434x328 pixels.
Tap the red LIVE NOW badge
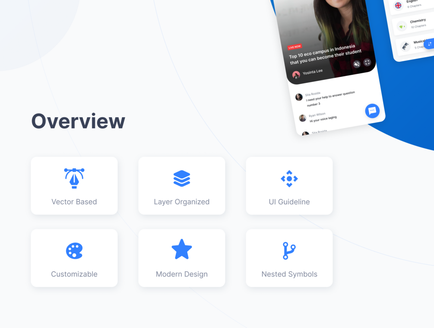click(x=295, y=47)
